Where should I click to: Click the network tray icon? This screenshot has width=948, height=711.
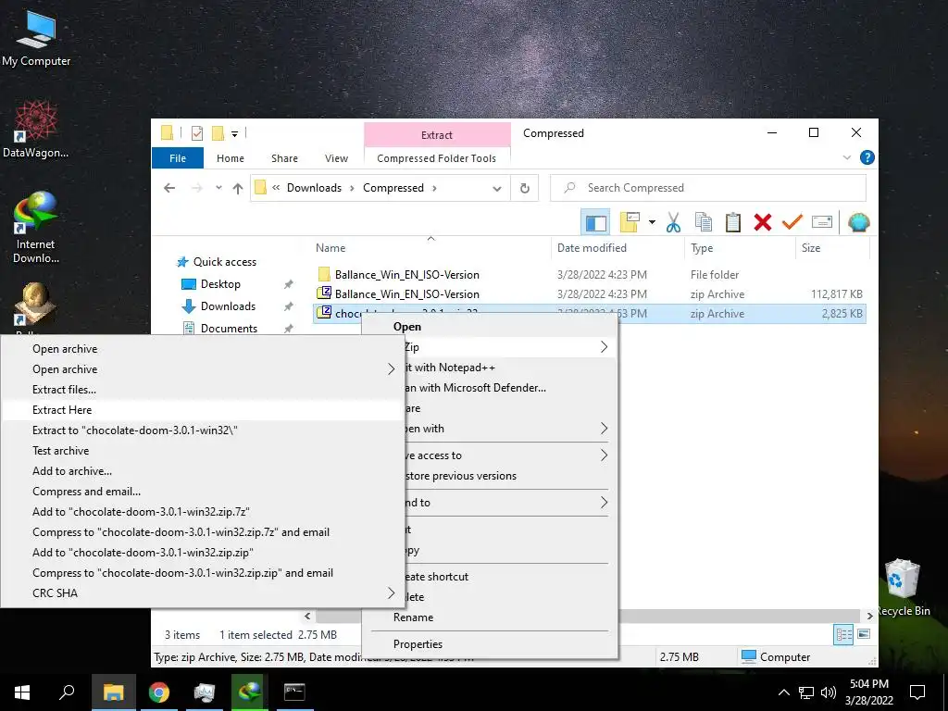click(806, 692)
